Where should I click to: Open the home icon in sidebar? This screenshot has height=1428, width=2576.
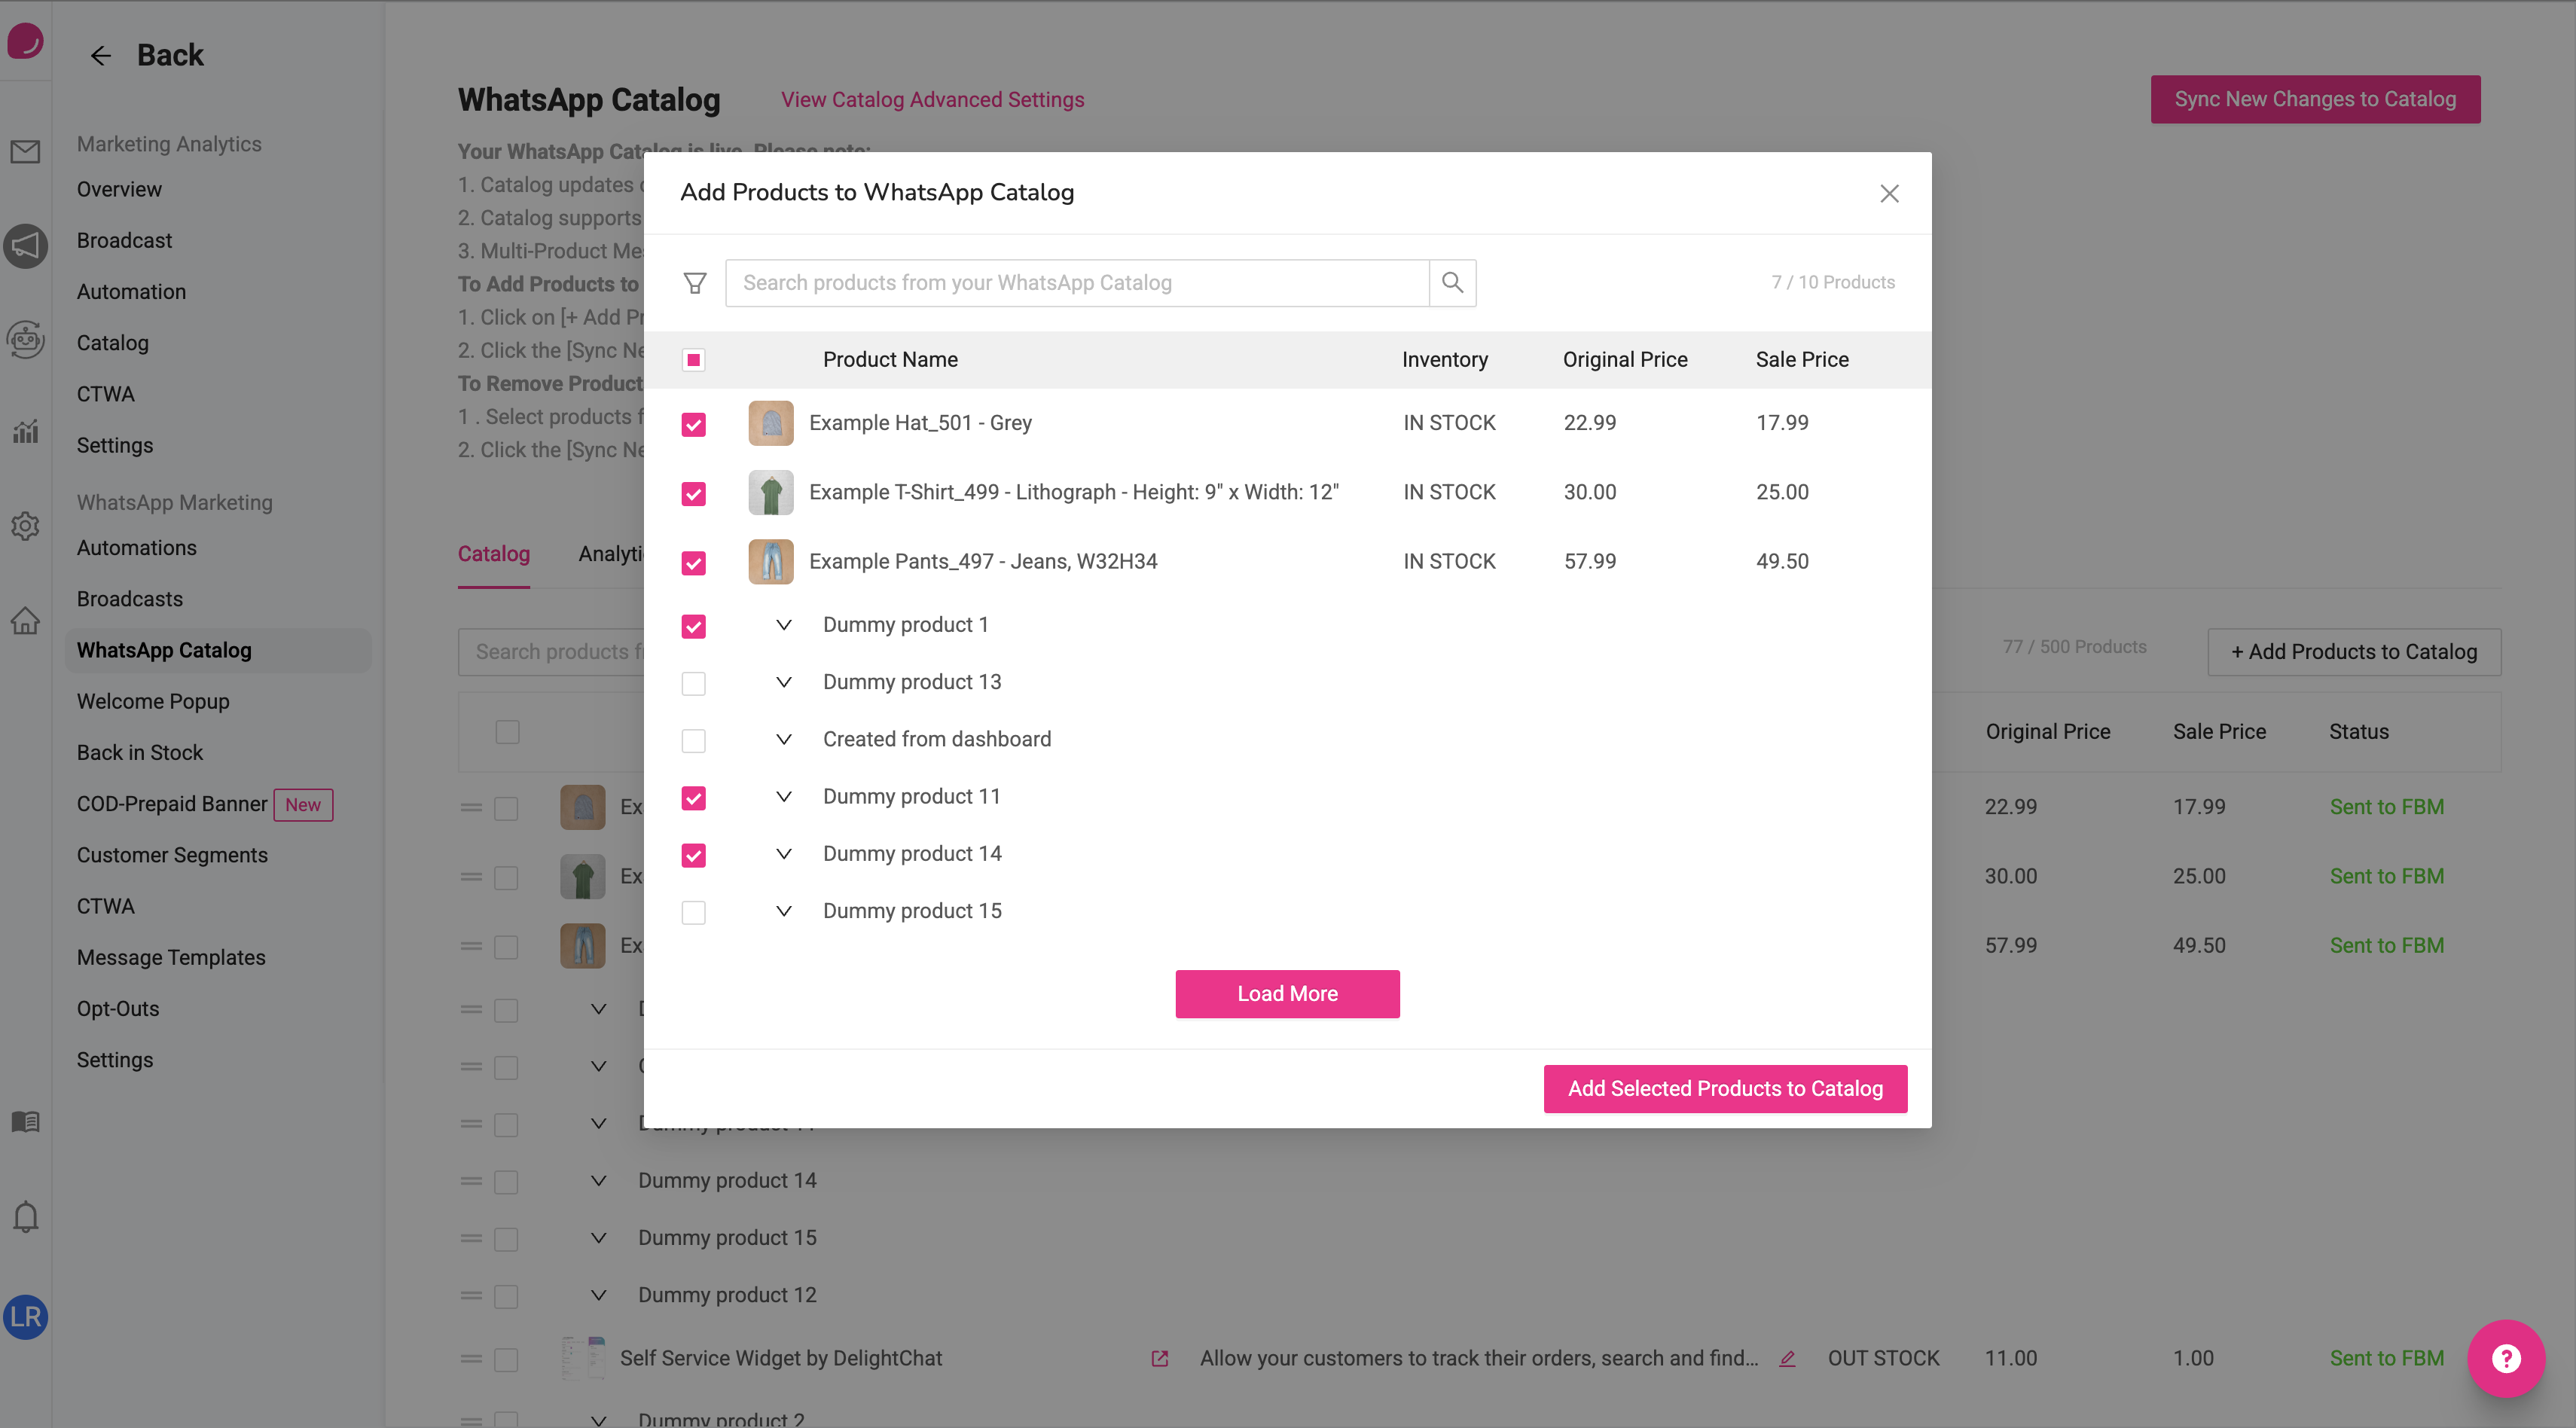25,621
